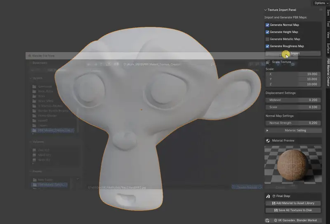The image size is (330, 224).
Task: Collapse the Volumes section in File View
Action: click(31, 142)
